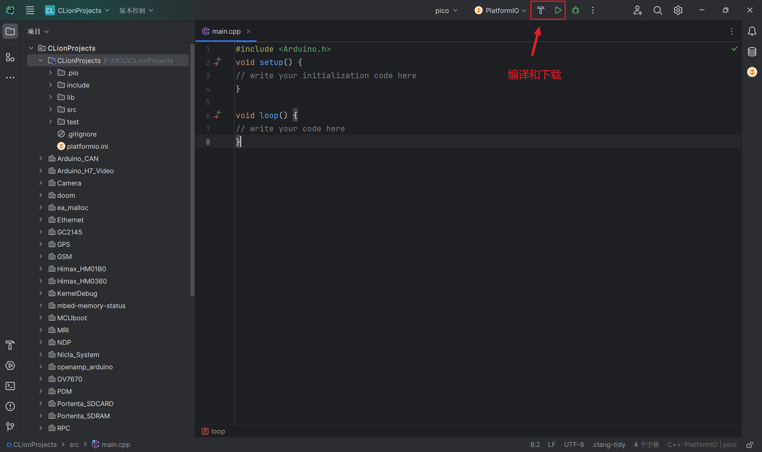Expand the Camera library

pos(40,183)
